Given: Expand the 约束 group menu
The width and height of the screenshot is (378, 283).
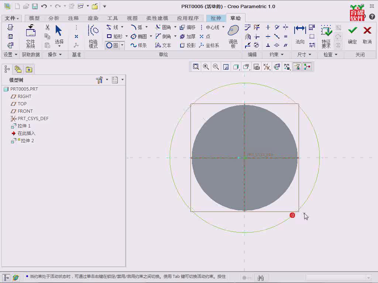Looking at the screenshot, I should click(x=276, y=55).
